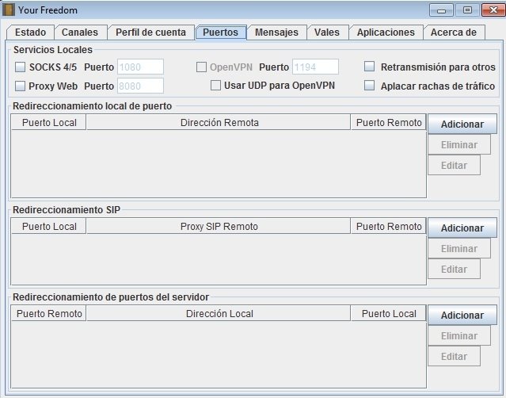Click Puerto Local header in local redirection table

pyautogui.click(x=49, y=122)
